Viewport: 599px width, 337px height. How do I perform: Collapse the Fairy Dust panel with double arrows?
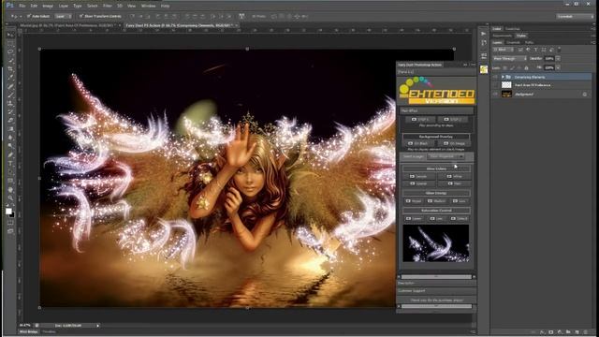[465, 65]
